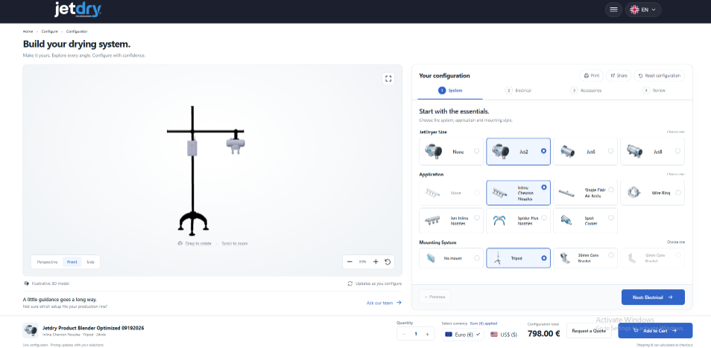
Task: Switch to Front view
Action: pos(72,262)
